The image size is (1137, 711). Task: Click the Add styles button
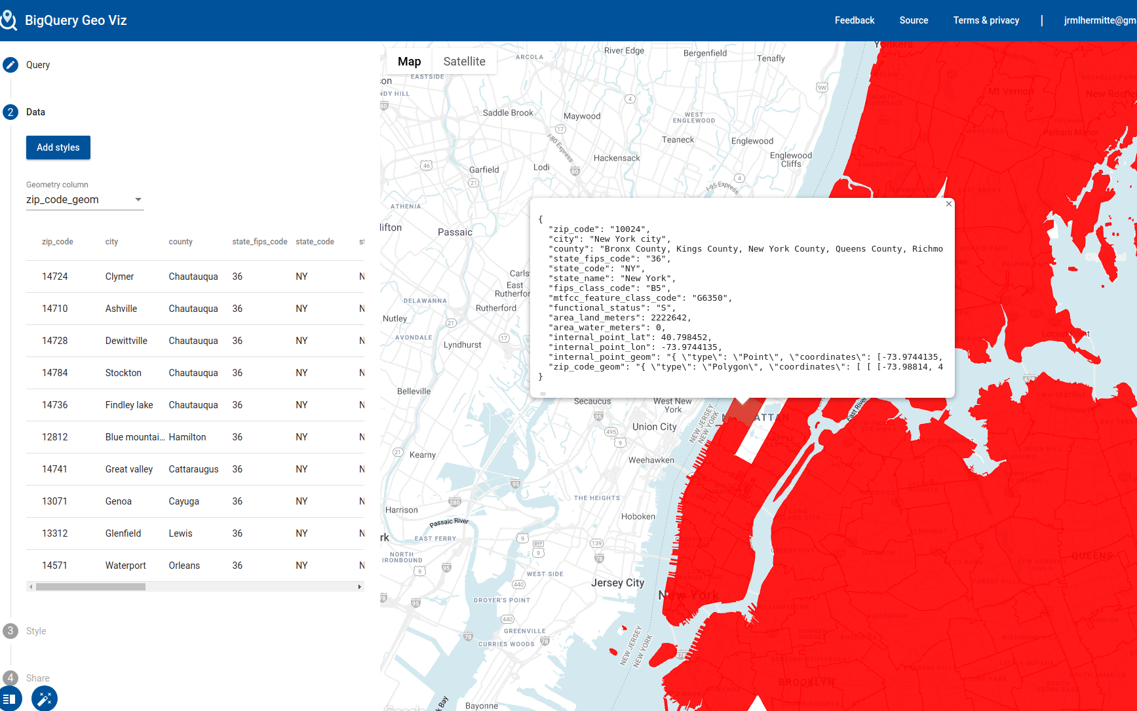pos(58,147)
